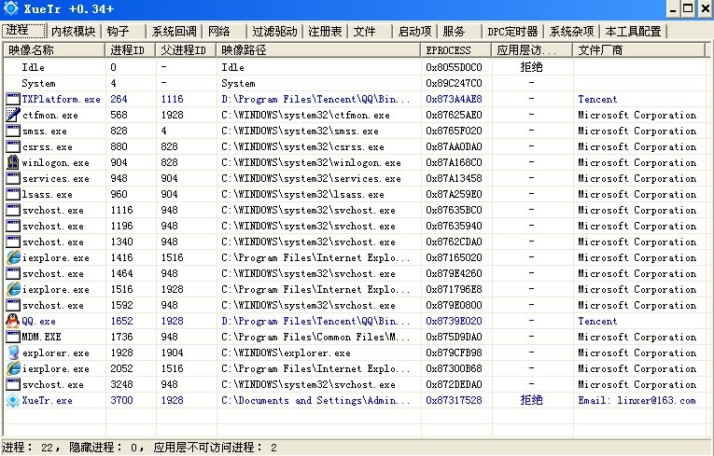Select the System process name
Screen dimensions: 714x456
[x=38, y=83]
